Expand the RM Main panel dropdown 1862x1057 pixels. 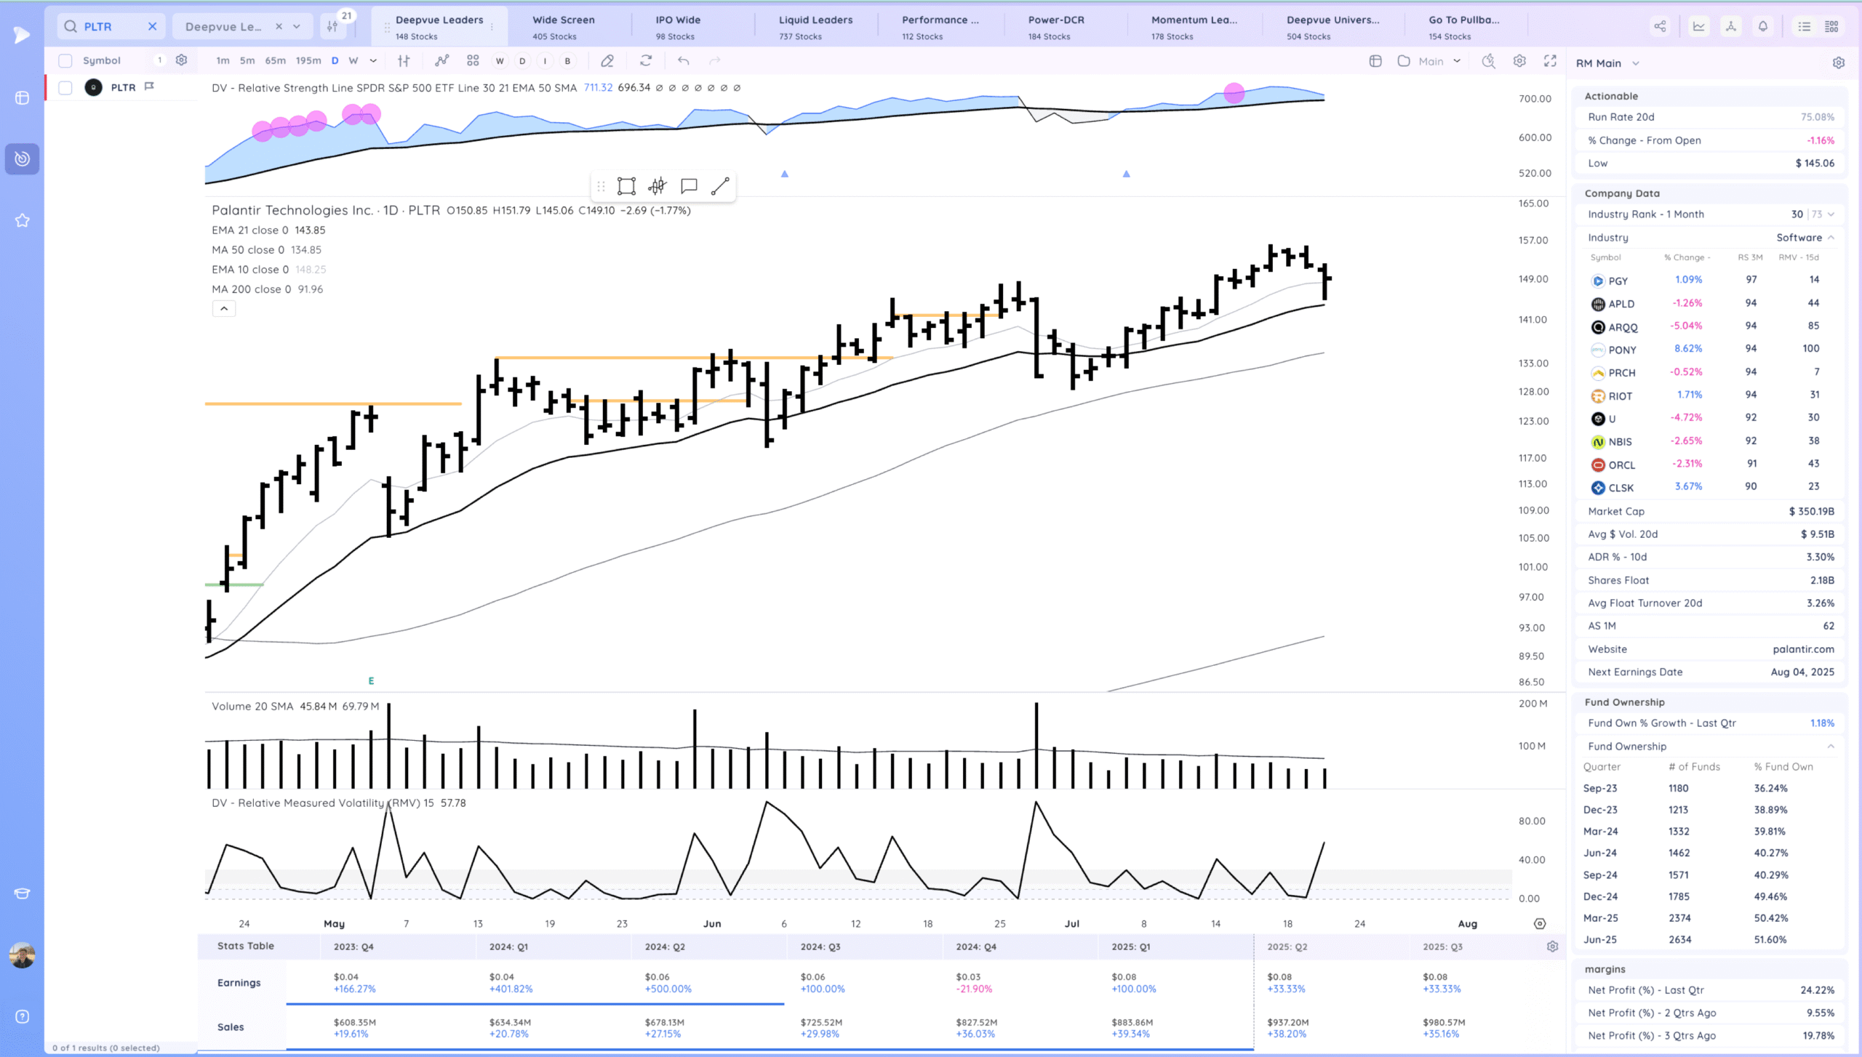click(1636, 63)
